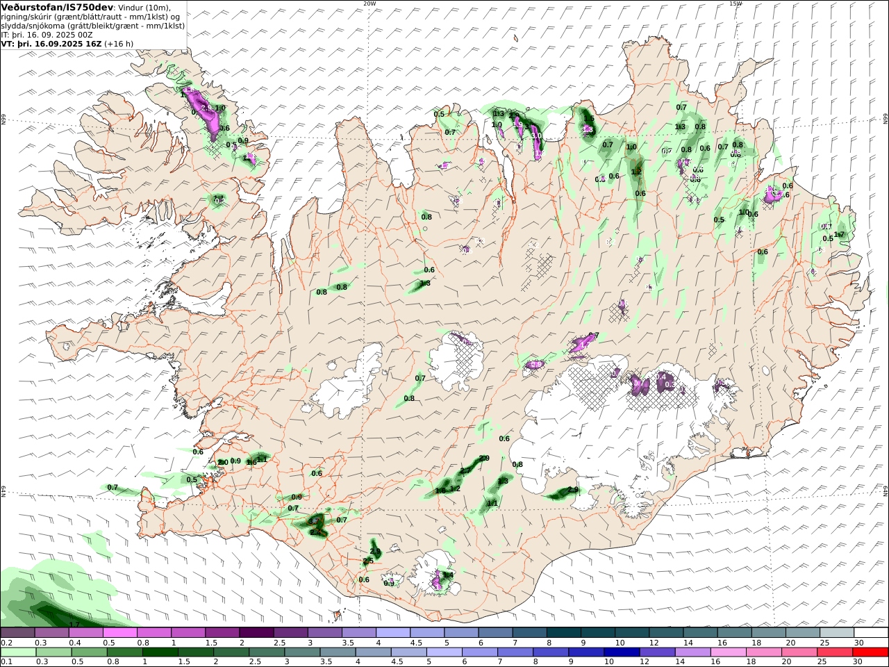The width and height of the screenshot is (889, 667).
Task: Select the white 30+ snow legend swatch
Action: [872, 633]
